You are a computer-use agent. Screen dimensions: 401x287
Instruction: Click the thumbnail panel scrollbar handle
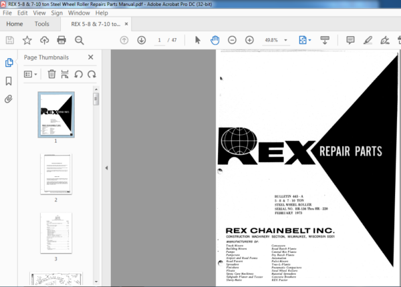pyautogui.click(x=96, y=99)
